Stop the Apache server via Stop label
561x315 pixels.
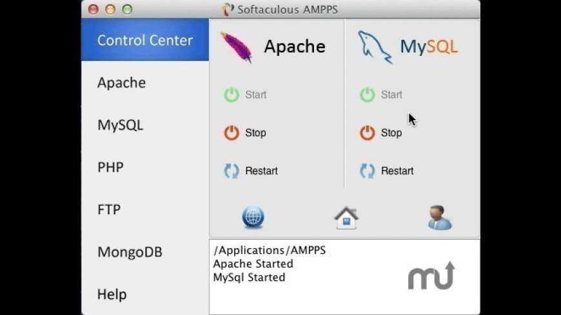click(x=255, y=132)
